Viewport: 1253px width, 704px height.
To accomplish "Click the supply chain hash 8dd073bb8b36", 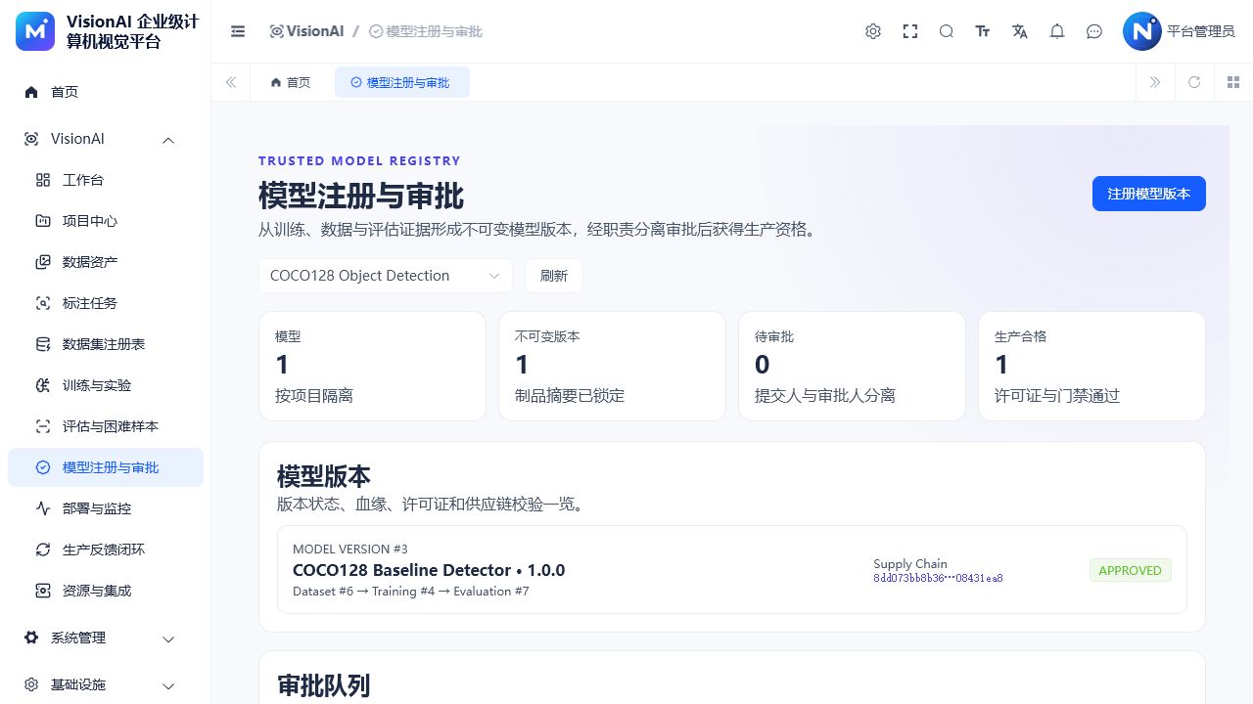I will [938, 578].
